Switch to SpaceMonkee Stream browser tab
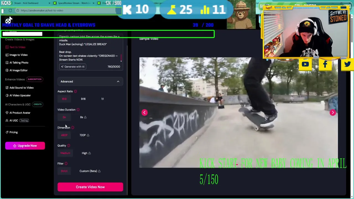The width and height of the screenshot is (354, 199). pos(74,3)
